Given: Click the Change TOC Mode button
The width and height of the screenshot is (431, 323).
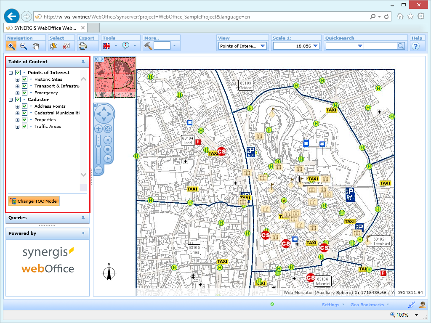Looking at the screenshot, I should (x=34, y=201).
